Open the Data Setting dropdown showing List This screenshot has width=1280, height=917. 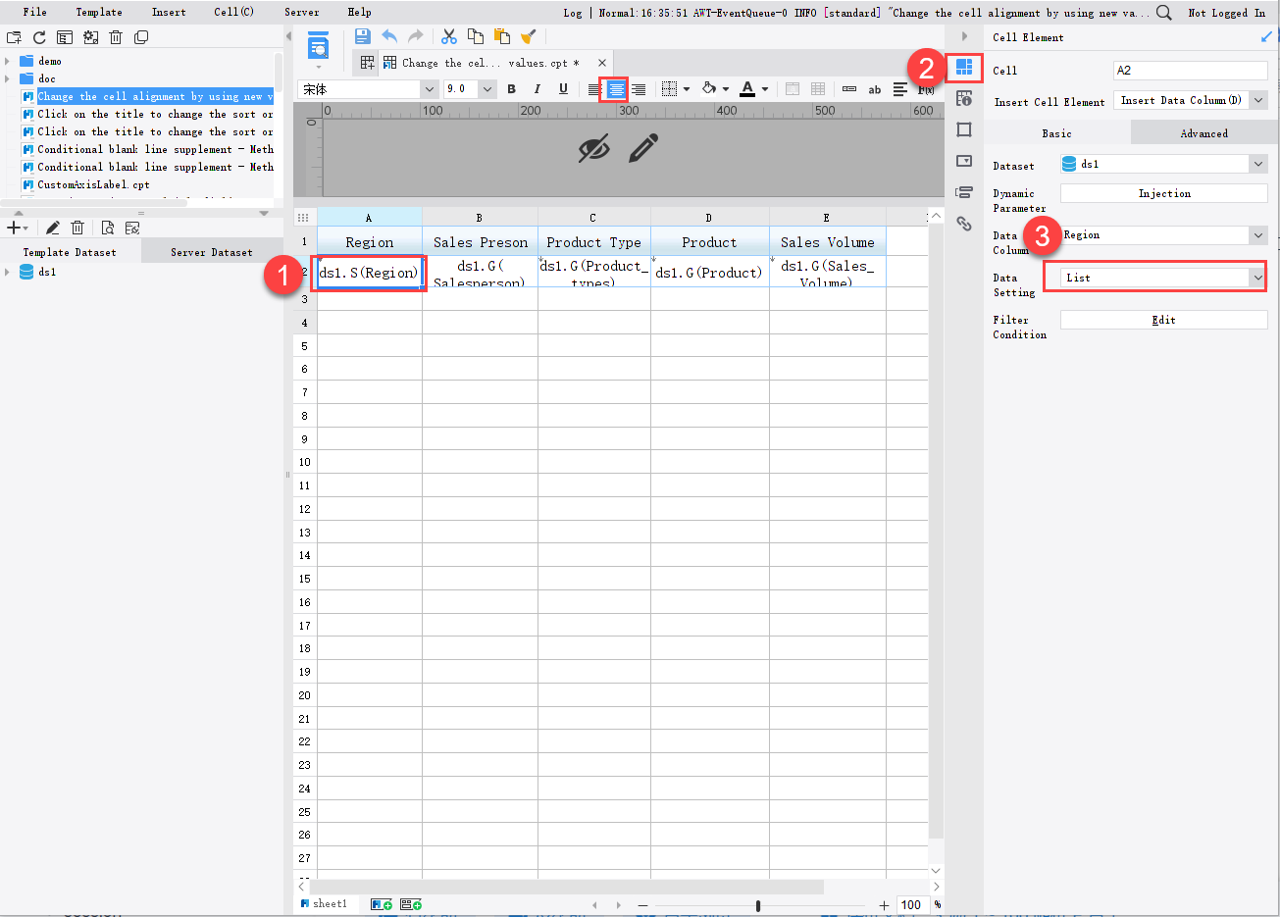(1257, 277)
